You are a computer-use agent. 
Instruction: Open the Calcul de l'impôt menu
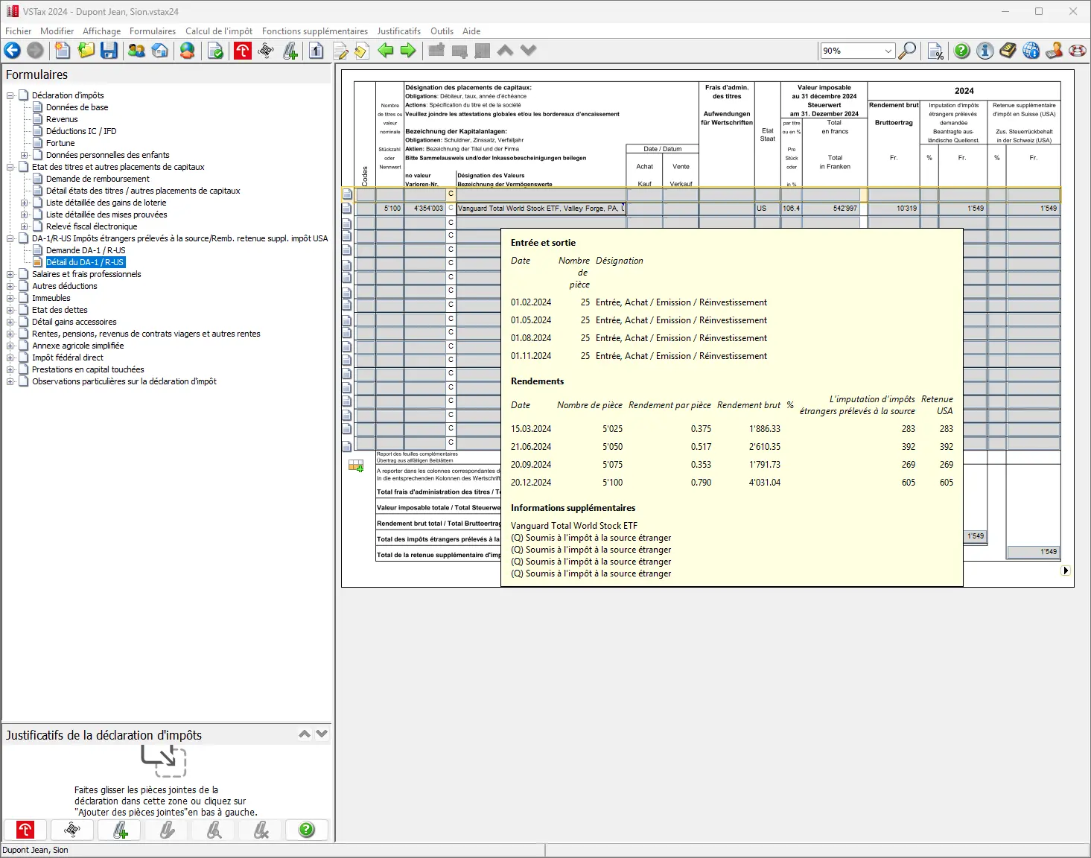point(218,31)
